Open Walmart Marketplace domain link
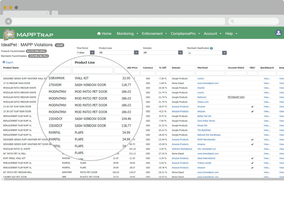 [182, 149]
